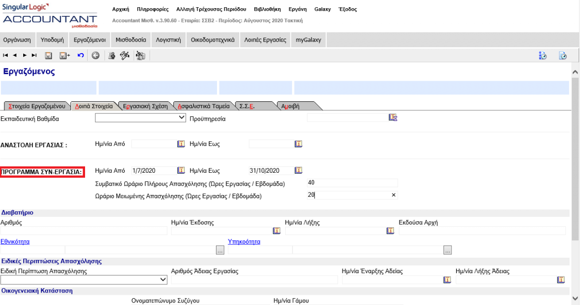Click the Προϋπηρεσία input field

click(348, 117)
